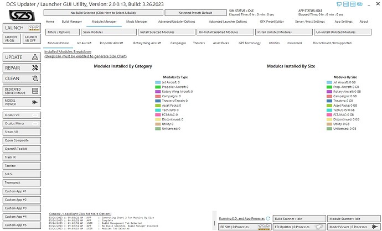Switch to the Home tab
This screenshot has width=382, height=231.
pyautogui.click(x=50, y=22)
